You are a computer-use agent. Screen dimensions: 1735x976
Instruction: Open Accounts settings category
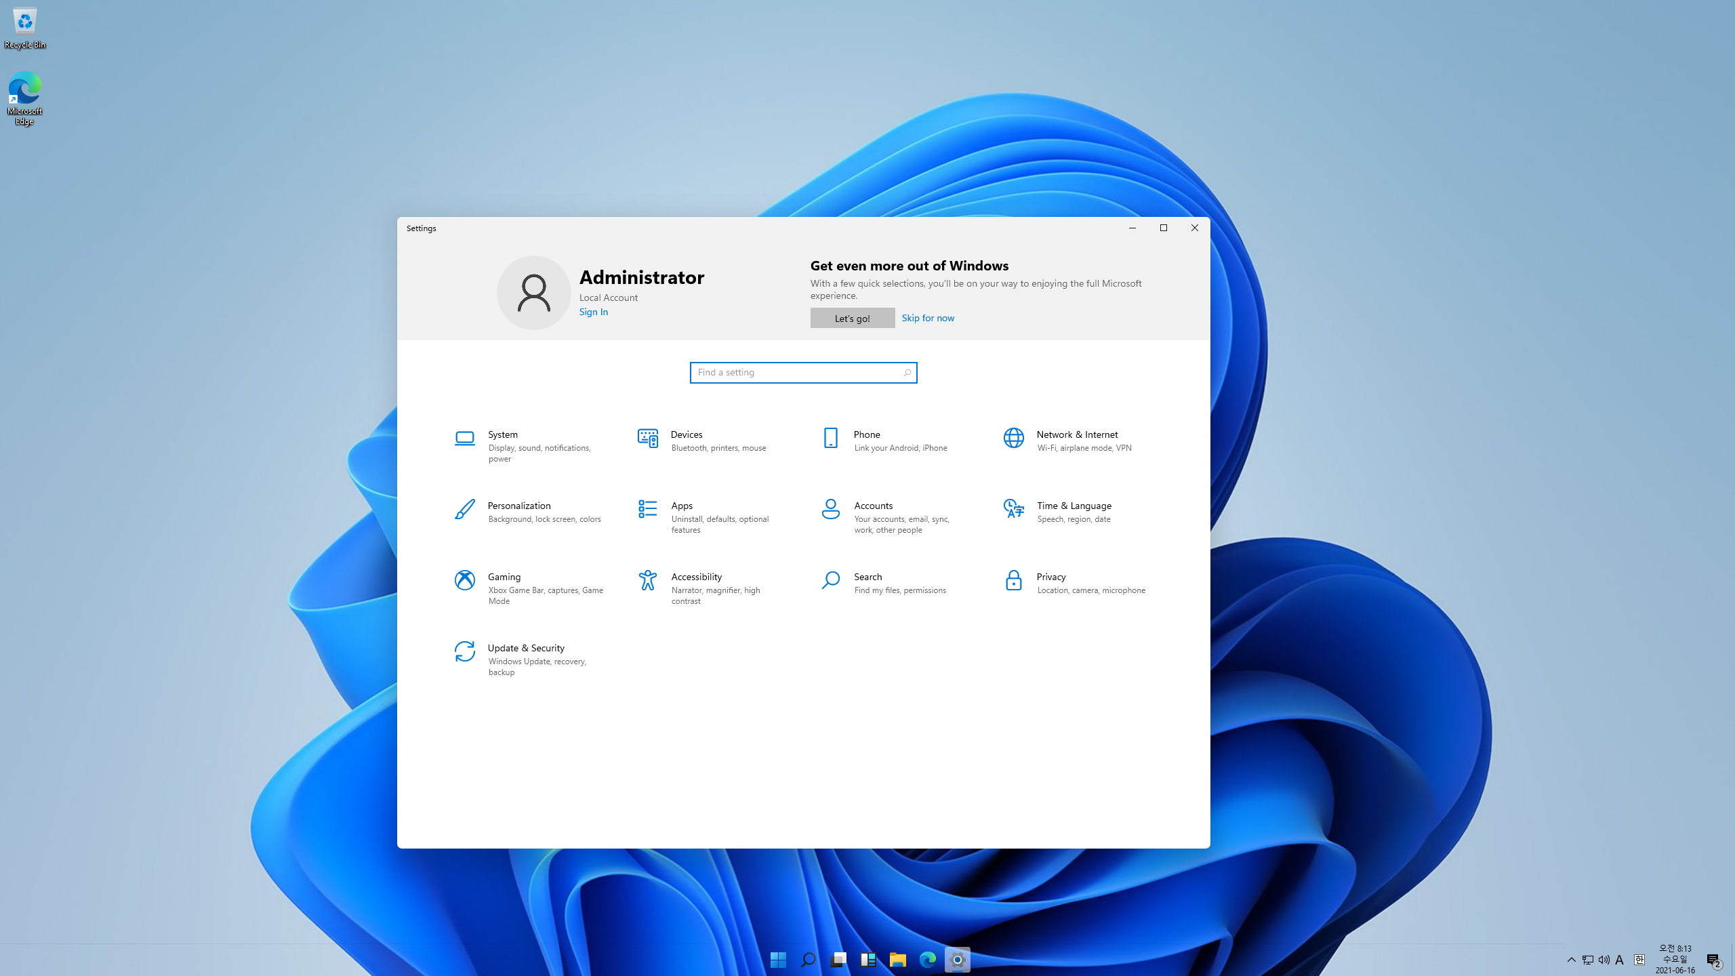(873, 506)
